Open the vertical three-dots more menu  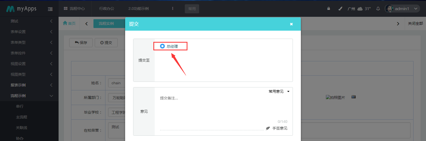coord(173,9)
